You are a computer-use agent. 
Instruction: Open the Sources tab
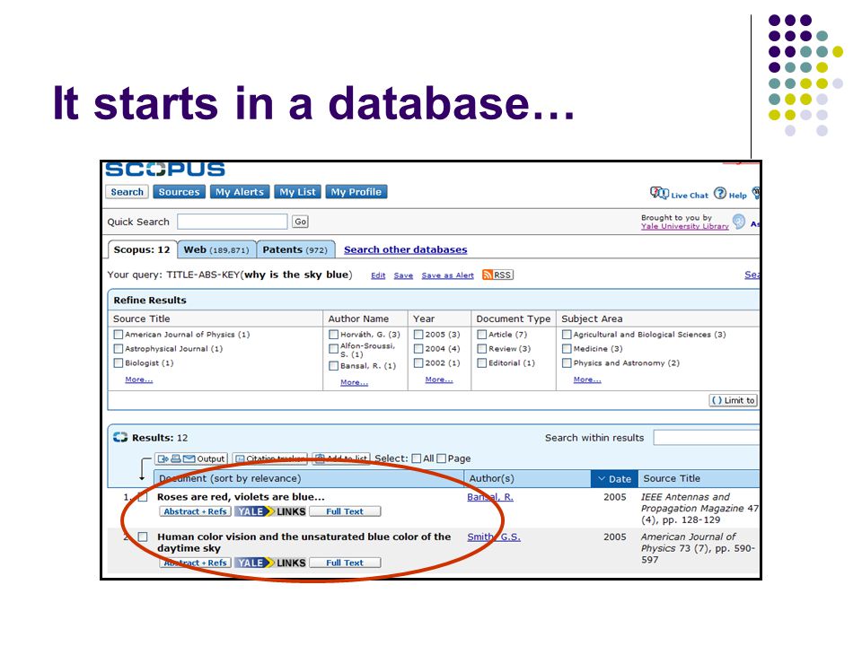[x=179, y=192]
